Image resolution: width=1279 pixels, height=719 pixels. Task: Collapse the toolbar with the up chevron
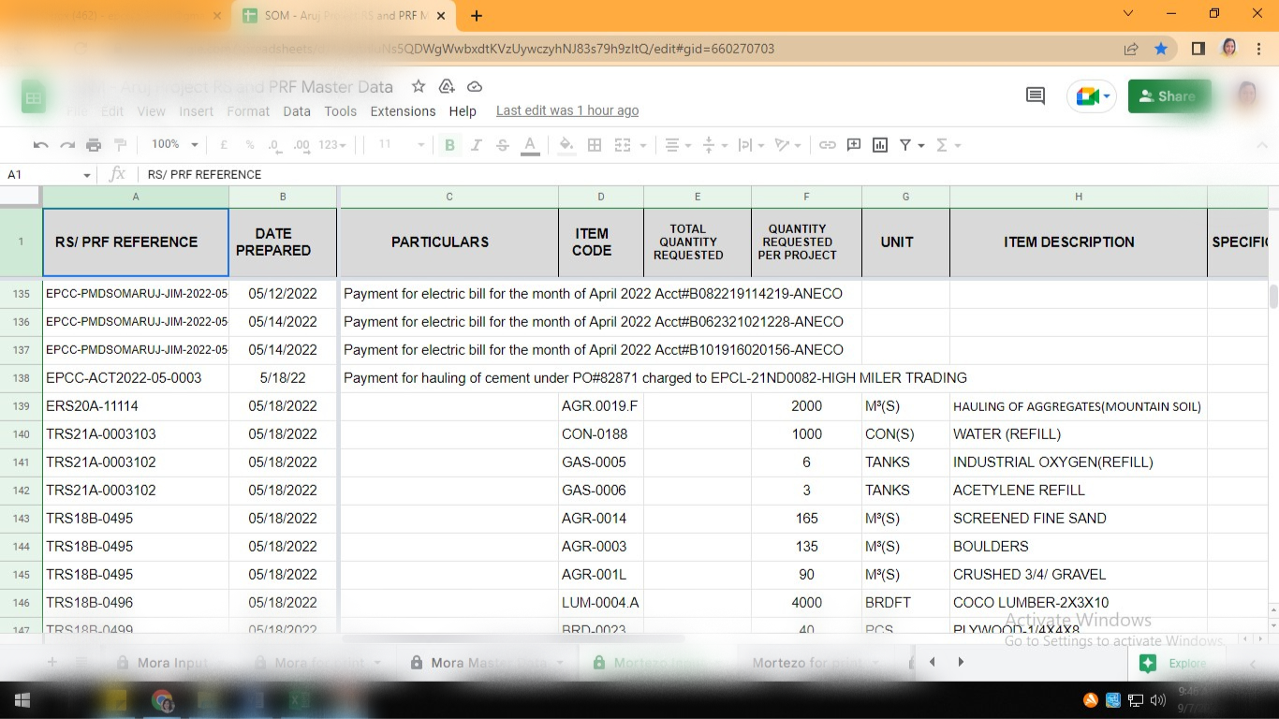(x=1261, y=145)
